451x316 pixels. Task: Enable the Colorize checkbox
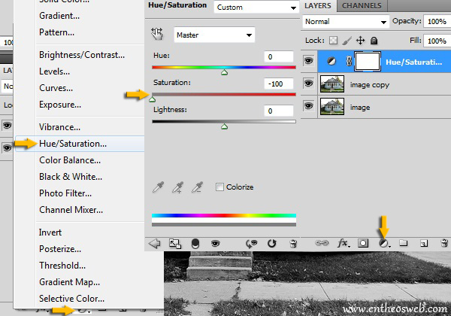pyautogui.click(x=219, y=187)
